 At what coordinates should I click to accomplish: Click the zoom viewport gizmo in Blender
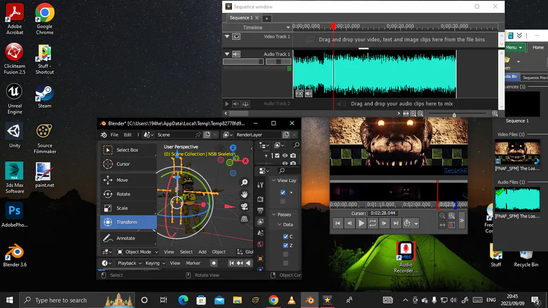tap(244, 182)
